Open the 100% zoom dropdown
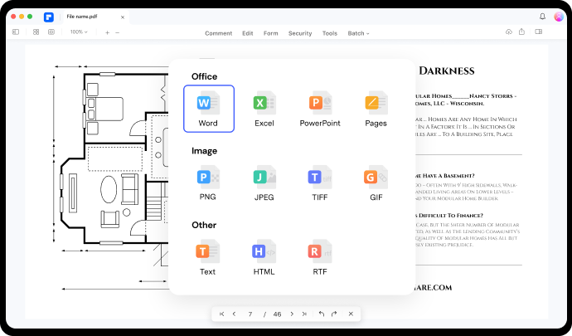The height and width of the screenshot is (336, 572). (x=79, y=32)
